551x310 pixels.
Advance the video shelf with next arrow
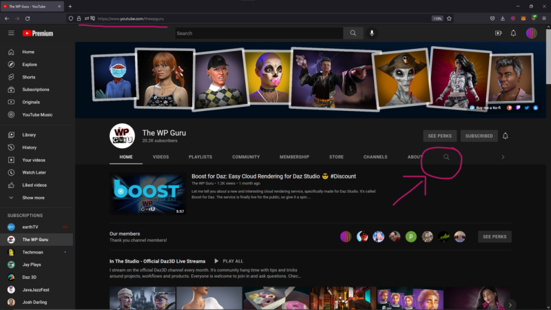click(510, 304)
